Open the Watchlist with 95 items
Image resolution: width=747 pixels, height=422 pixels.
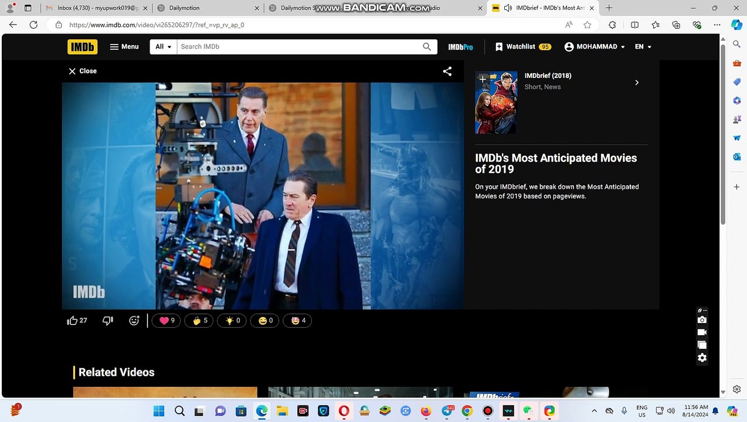click(x=523, y=47)
